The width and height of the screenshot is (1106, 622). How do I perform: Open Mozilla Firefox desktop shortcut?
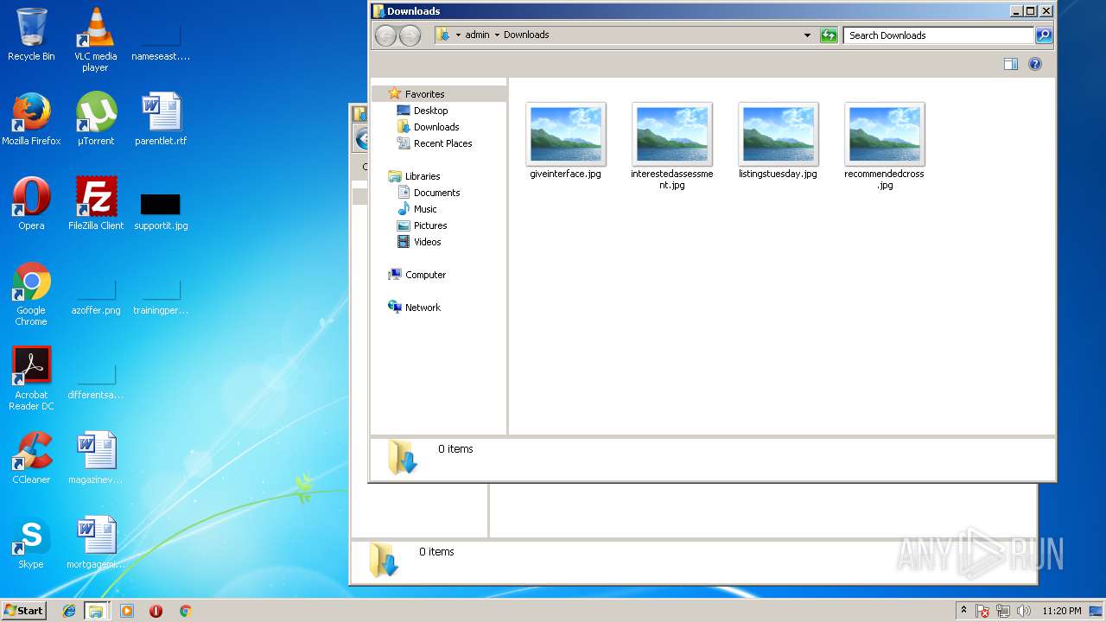click(x=31, y=119)
